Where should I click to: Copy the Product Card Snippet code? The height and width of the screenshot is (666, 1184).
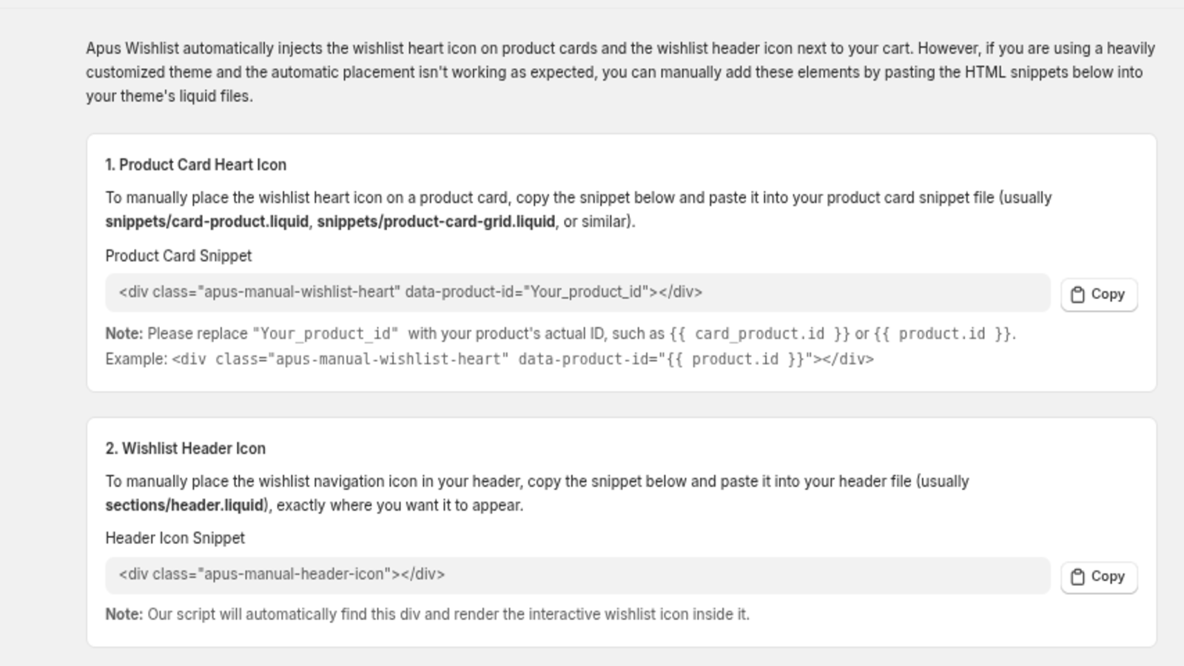coord(1099,295)
